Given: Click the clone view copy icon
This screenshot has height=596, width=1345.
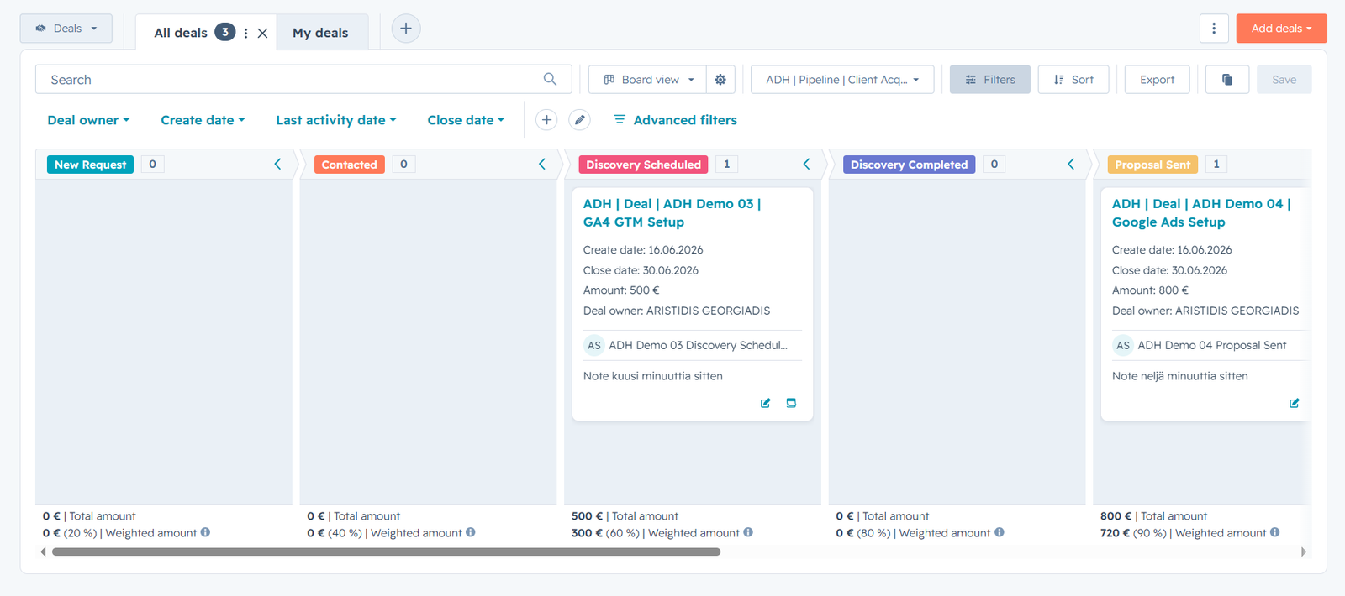Looking at the screenshot, I should pos(1227,80).
